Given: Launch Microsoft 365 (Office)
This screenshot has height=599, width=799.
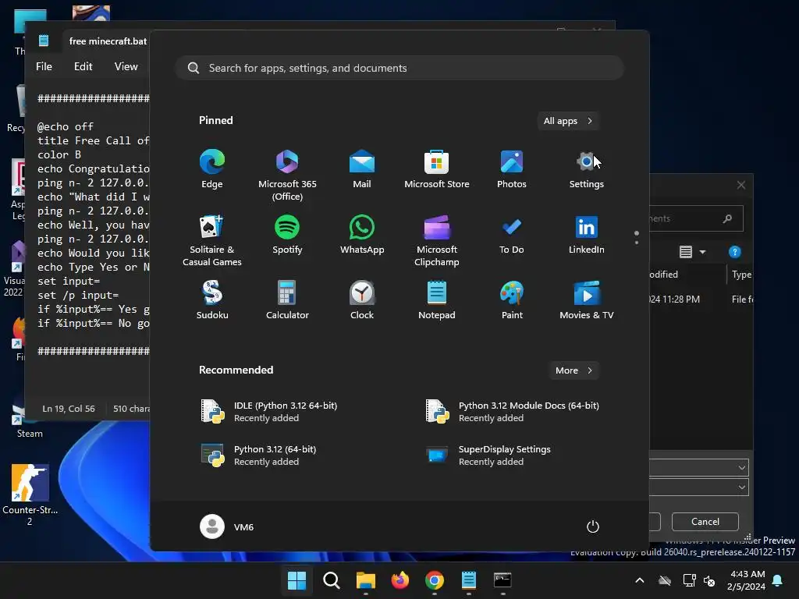Looking at the screenshot, I should 287,175.
